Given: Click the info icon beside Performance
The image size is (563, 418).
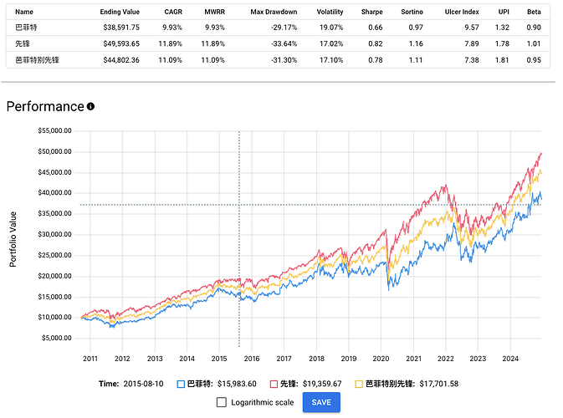Looking at the screenshot, I should (91, 107).
